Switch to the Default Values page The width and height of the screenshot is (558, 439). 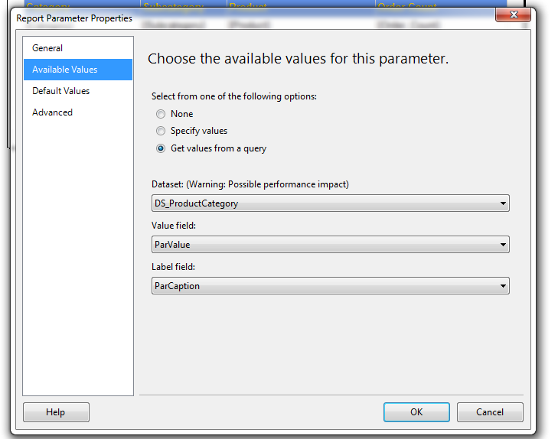point(60,91)
